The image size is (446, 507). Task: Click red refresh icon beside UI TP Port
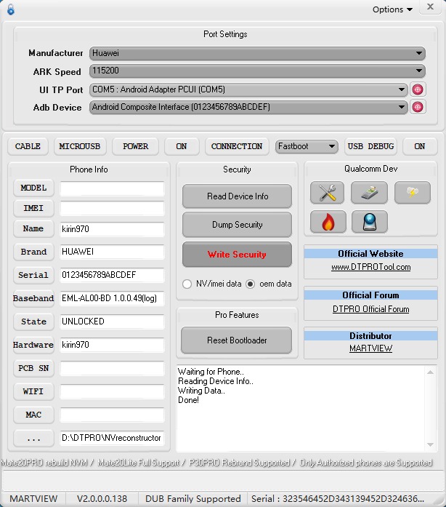coord(418,89)
